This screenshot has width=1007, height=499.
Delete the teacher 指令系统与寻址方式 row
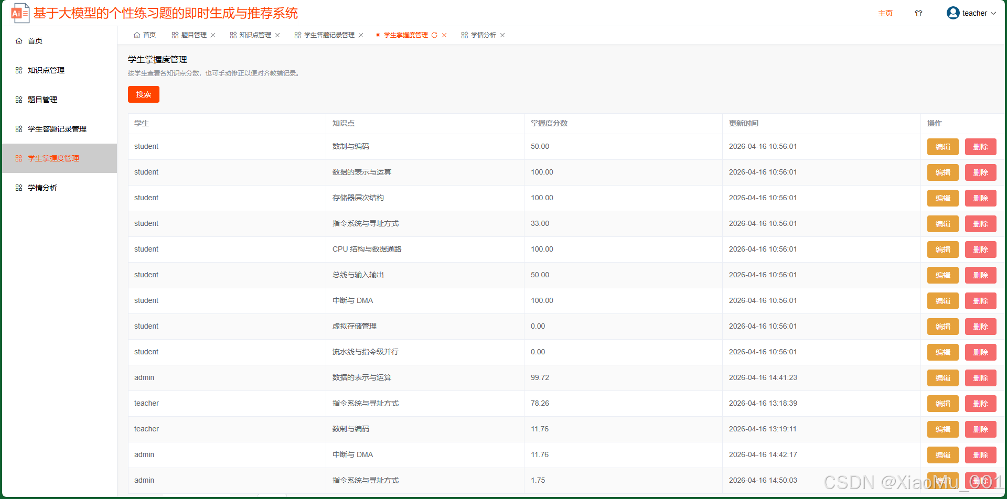point(981,404)
